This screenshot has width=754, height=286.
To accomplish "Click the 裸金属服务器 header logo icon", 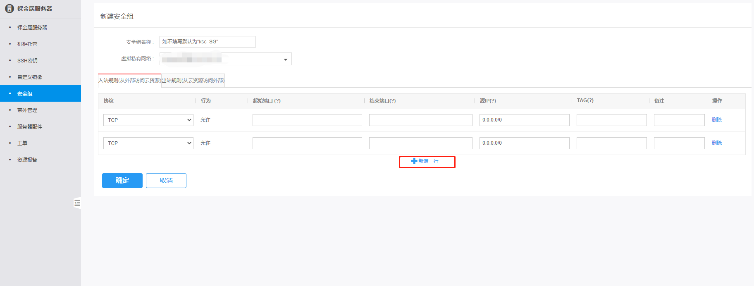I will pos(9,9).
